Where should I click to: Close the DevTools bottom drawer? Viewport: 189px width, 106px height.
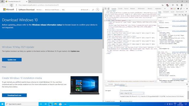click(187, 84)
